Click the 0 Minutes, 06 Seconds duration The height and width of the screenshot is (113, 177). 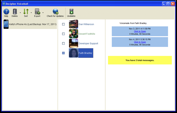click(x=140, y=45)
